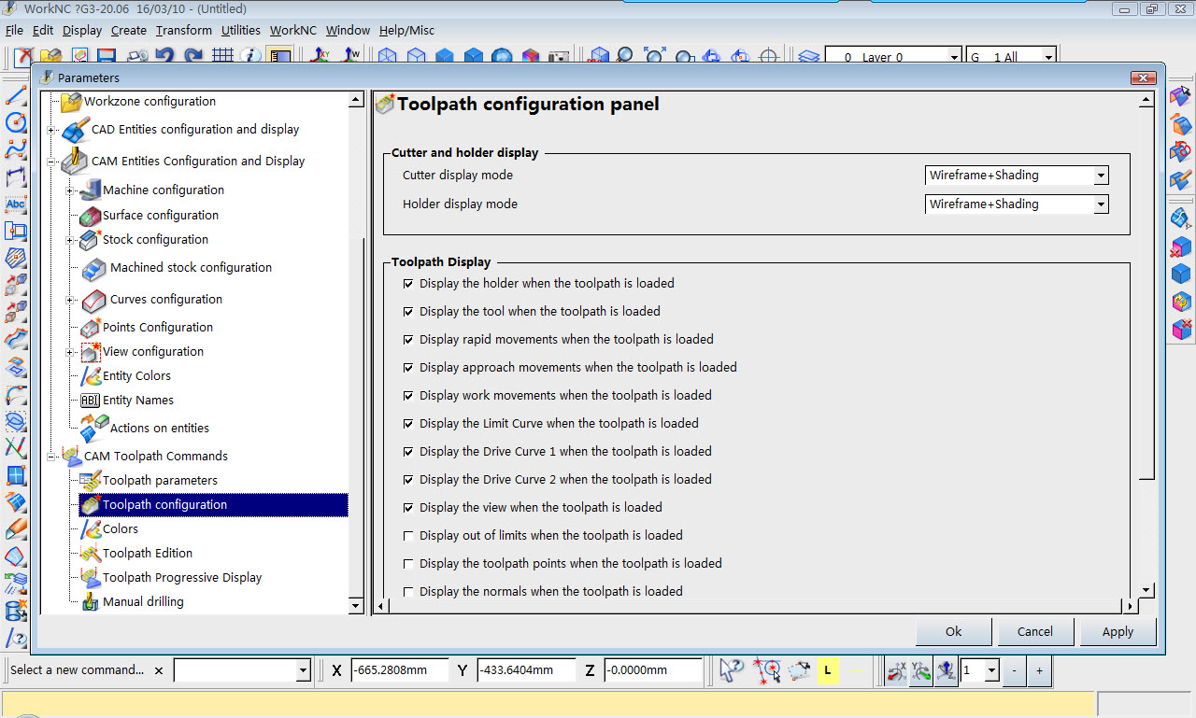Open the command combo box dropdown arrow
Screen dimensions: 1196x718
click(x=303, y=670)
